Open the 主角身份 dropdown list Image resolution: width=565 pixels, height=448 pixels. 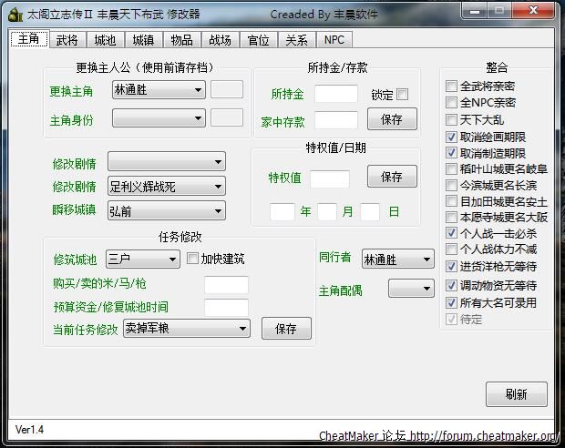199,118
